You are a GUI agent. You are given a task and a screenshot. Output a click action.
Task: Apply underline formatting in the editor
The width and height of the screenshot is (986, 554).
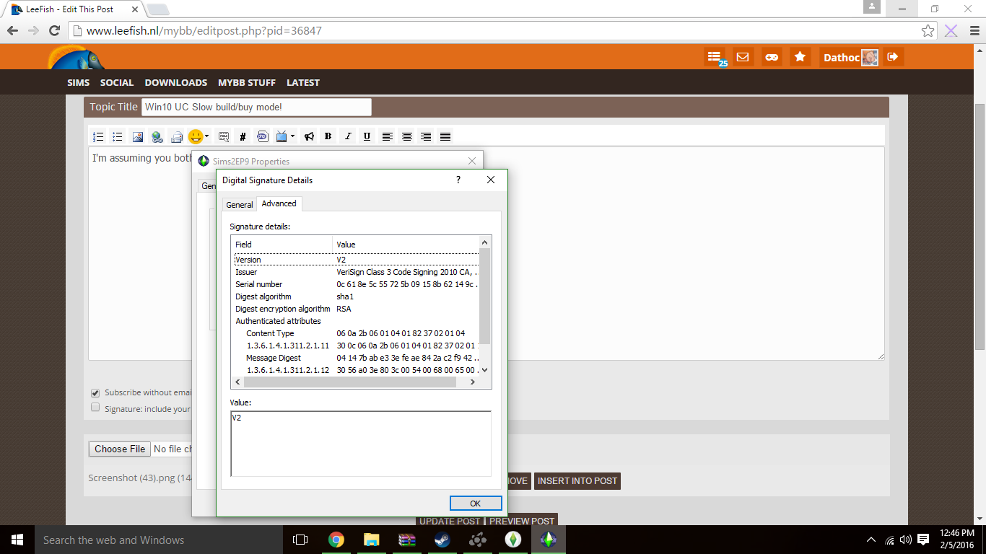click(367, 136)
